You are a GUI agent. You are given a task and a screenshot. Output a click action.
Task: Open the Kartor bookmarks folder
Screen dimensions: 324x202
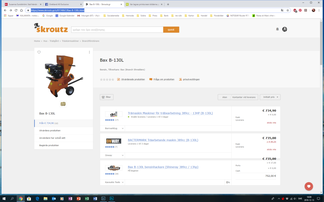(x=189, y=16)
